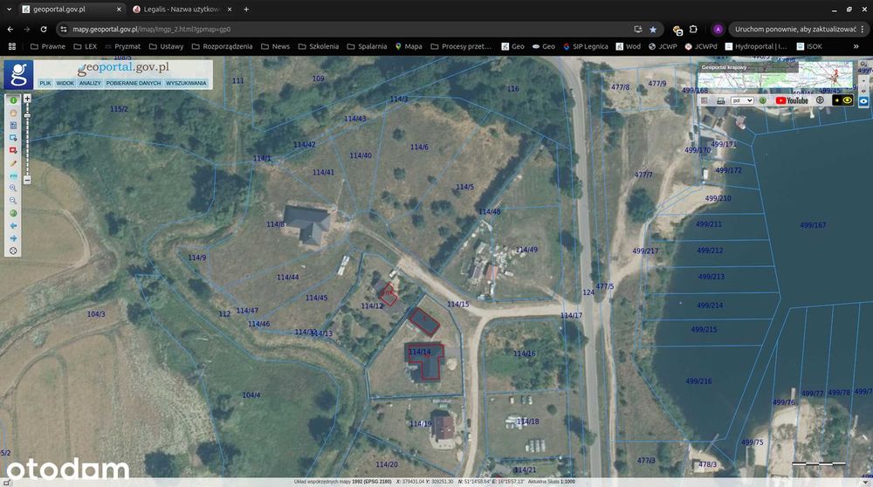The width and height of the screenshot is (873, 487).
Task: Open the Spalarnia bookmarks folder
Action: click(367, 46)
